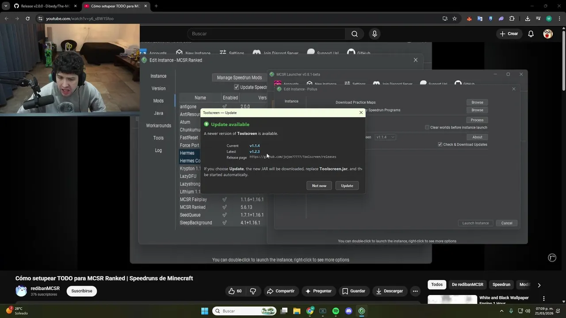Click the Preguntar button

[x=318, y=291]
